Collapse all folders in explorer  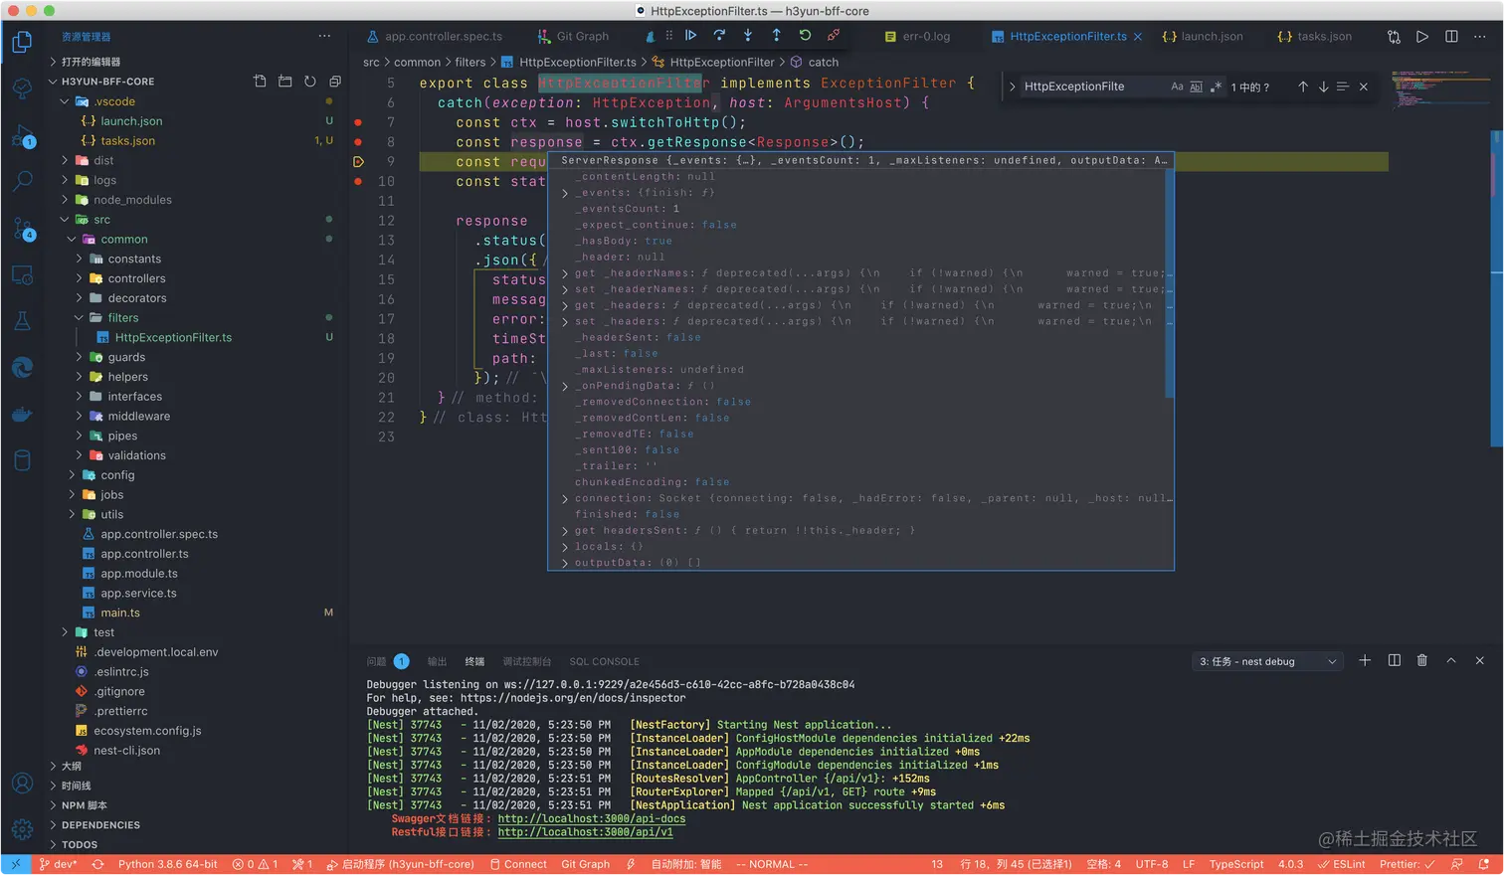335,82
